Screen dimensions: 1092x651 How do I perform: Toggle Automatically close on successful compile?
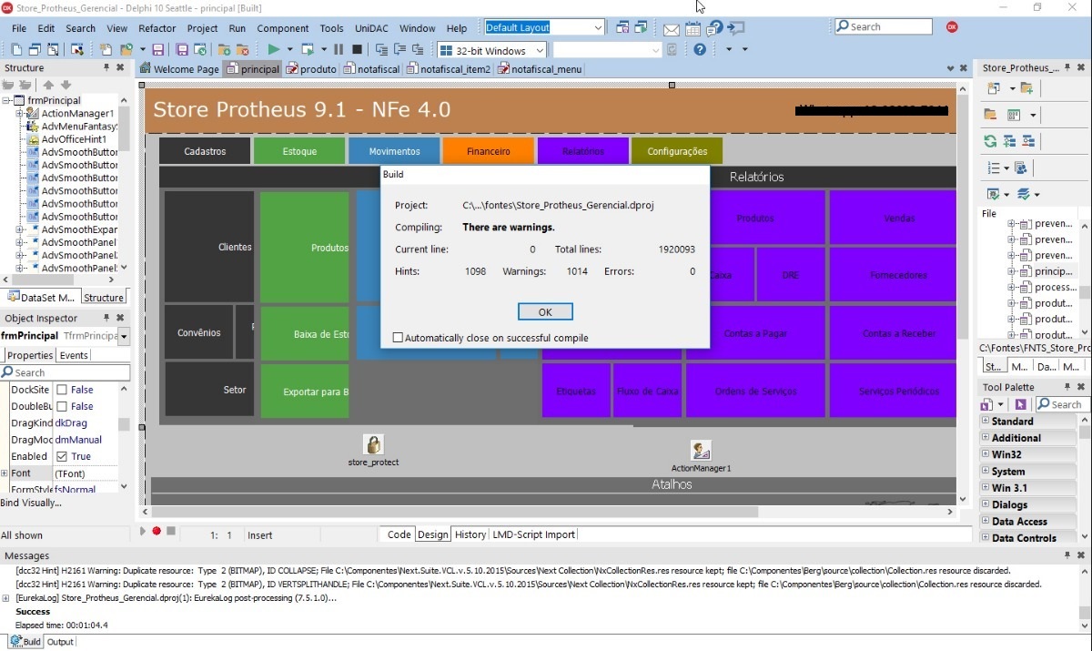pos(398,338)
